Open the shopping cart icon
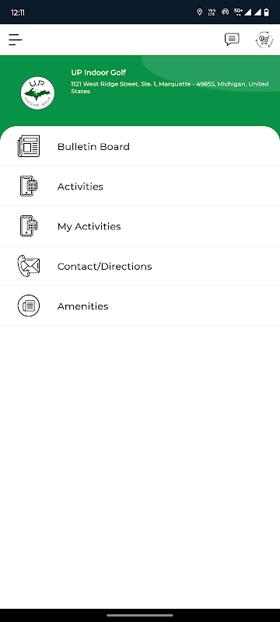The width and height of the screenshot is (280, 622). [264, 40]
